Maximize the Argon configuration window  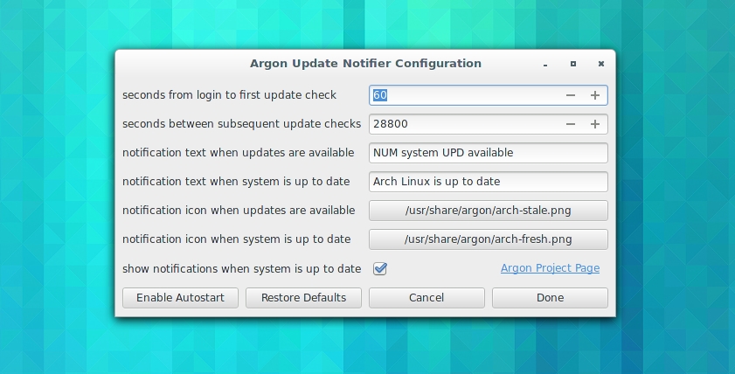(572, 64)
